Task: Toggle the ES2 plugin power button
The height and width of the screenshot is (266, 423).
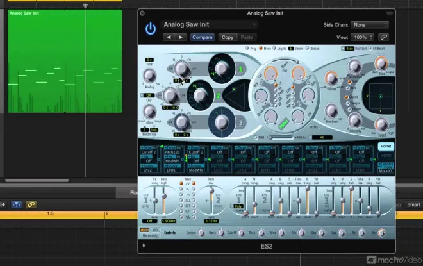Action: coord(150,29)
